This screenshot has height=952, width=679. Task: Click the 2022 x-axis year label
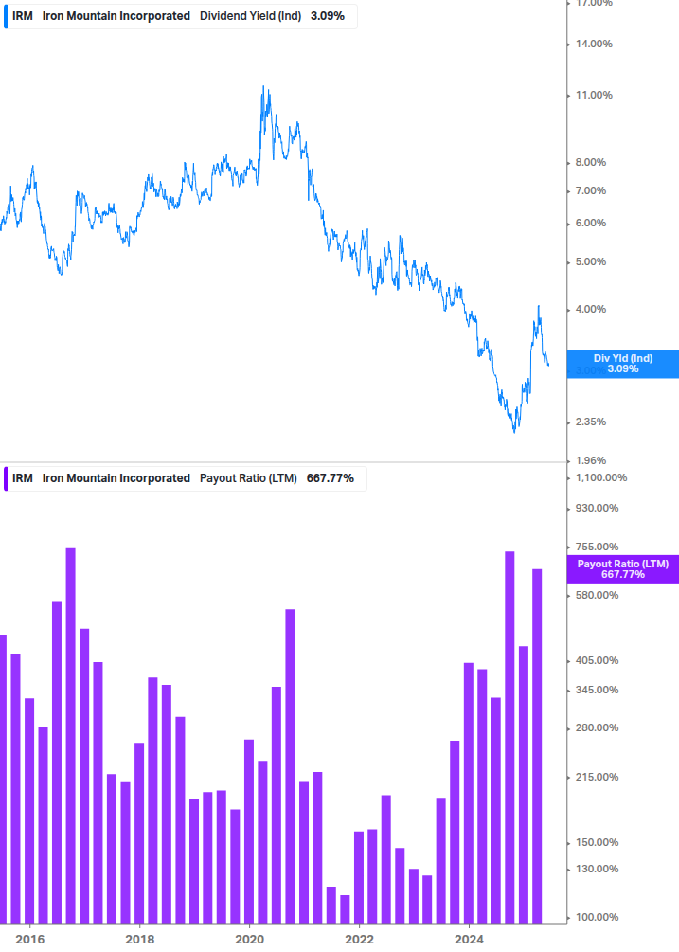[359, 940]
